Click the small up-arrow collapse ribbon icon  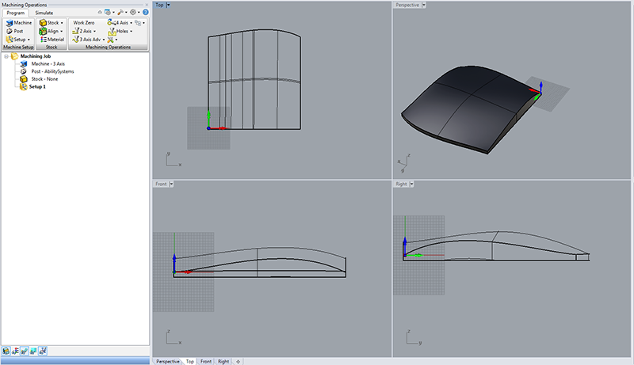point(100,12)
